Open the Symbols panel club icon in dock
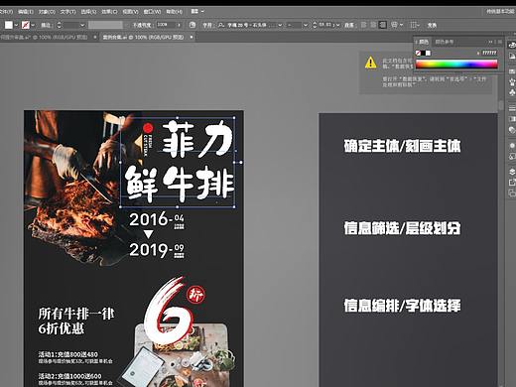 [x=512, y=92]
